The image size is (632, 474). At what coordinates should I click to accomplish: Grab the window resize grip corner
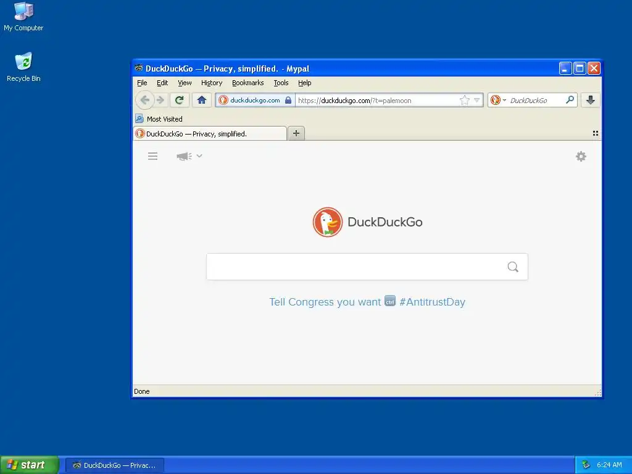pyautogui.click(x=597, y=393)
